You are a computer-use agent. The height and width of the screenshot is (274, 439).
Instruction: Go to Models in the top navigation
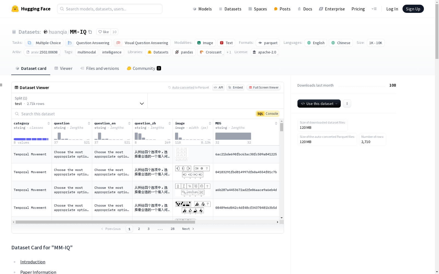pyautogui.click(x=202, y=9)
